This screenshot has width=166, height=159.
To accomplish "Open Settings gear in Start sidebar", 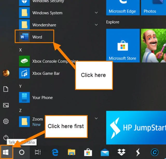I will point(6,121).
